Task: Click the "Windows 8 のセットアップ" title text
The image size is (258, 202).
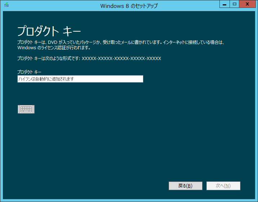Action: [x=129, y=6]
